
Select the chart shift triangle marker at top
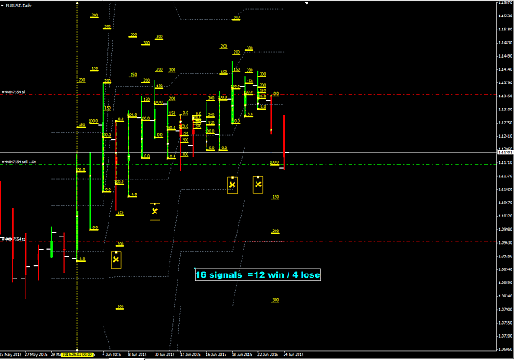click(307, 3)
